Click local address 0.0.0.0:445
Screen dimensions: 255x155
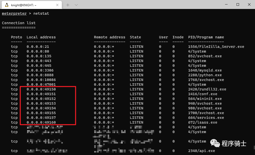tap(39, 66)
